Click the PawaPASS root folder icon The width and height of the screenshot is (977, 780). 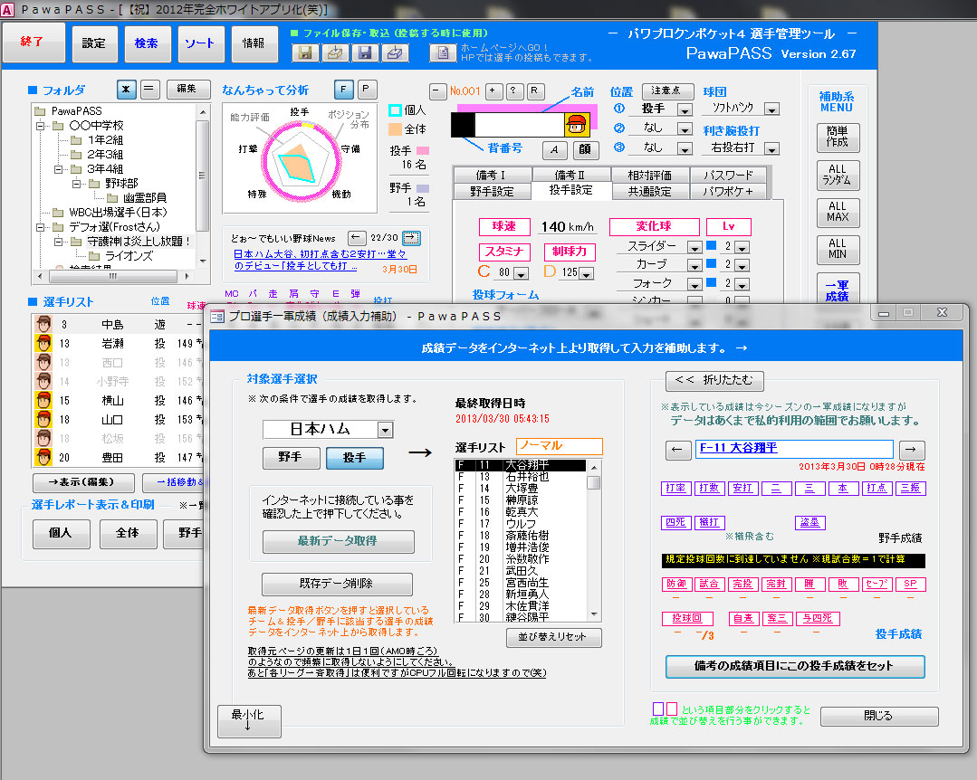(41, 111)
